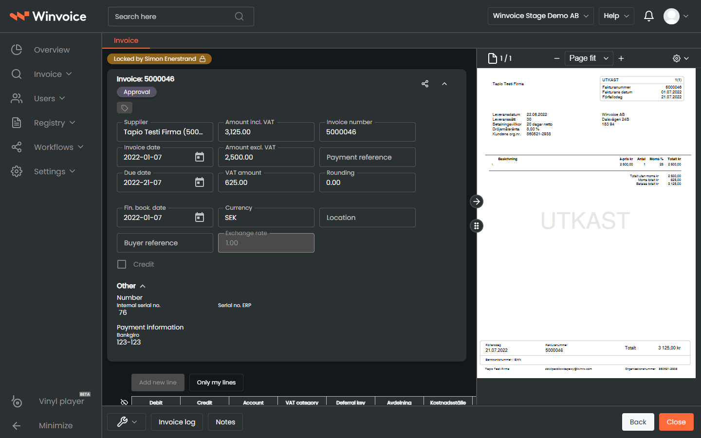Zoom out the document preview

(557, 58)
